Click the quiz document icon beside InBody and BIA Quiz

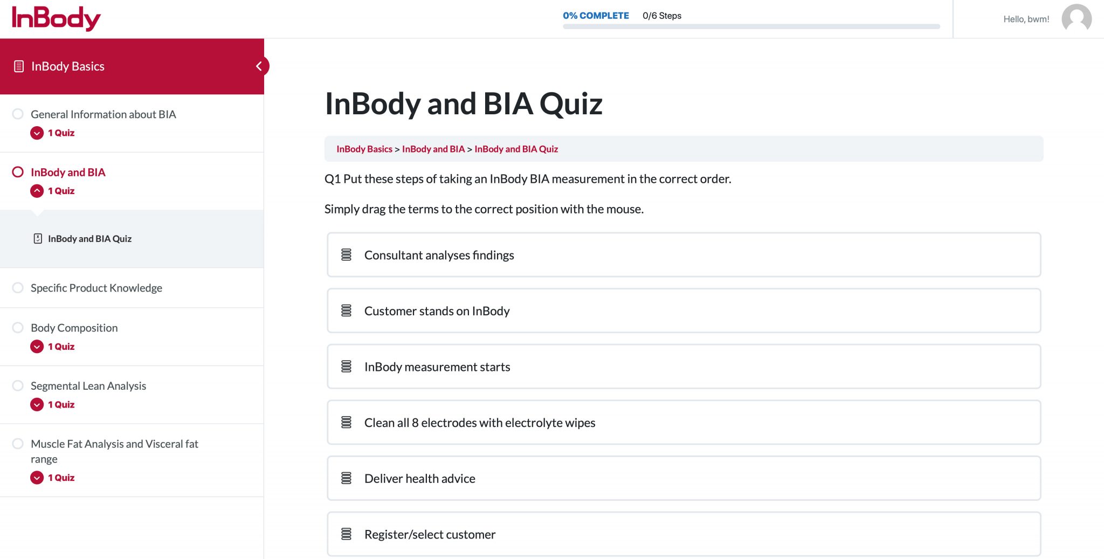(37, 238)
